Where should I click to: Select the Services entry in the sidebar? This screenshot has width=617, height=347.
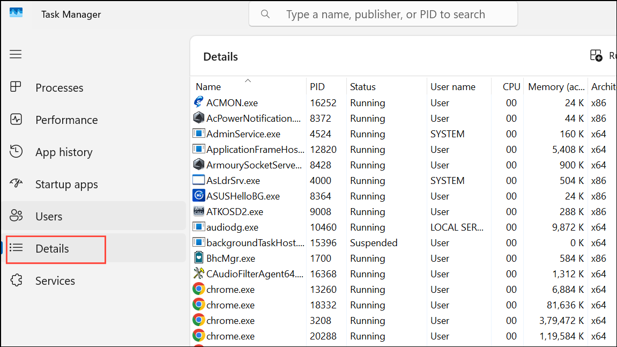tap(54, 280)
